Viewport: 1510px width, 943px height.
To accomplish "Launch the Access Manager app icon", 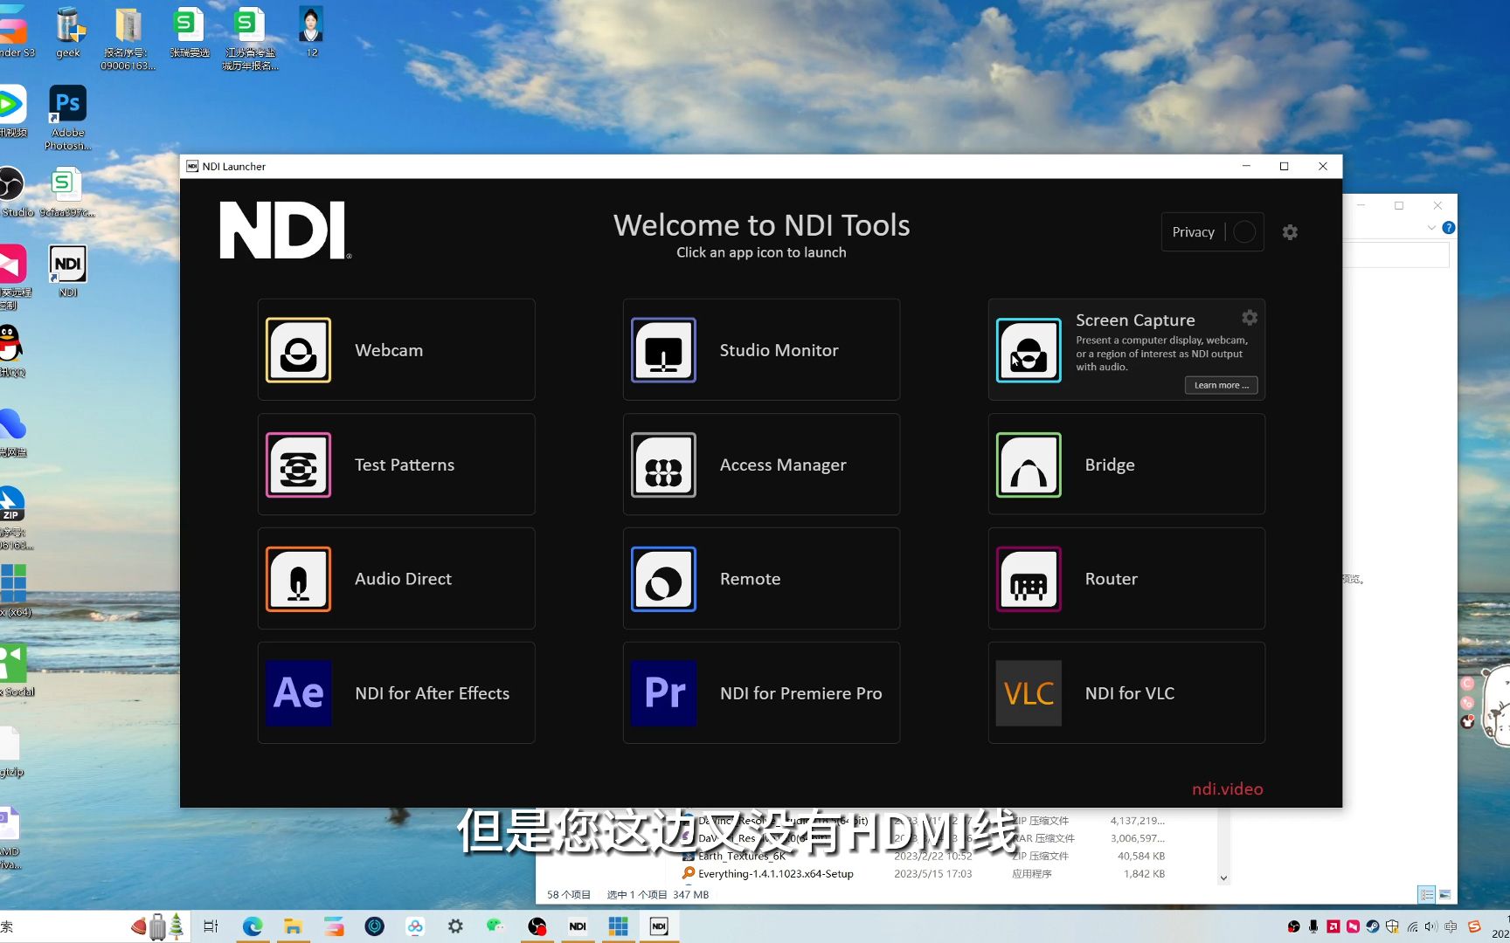I will (x=663, y=465).
